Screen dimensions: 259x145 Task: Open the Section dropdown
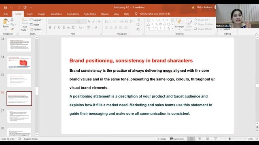pyautogui.click(x=37, y=29)
